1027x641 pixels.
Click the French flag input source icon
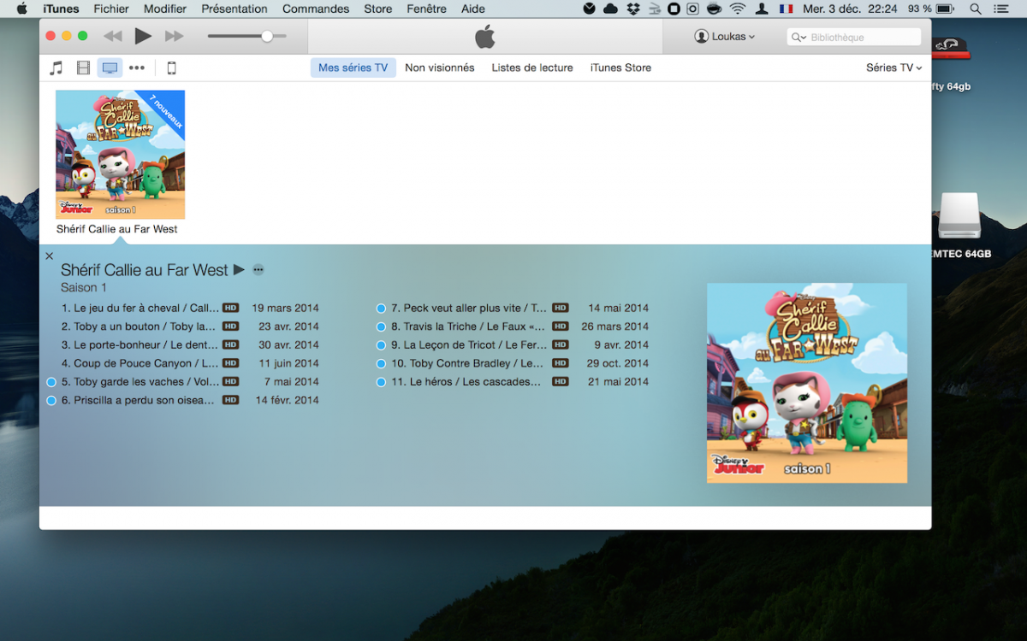[786, 9]
